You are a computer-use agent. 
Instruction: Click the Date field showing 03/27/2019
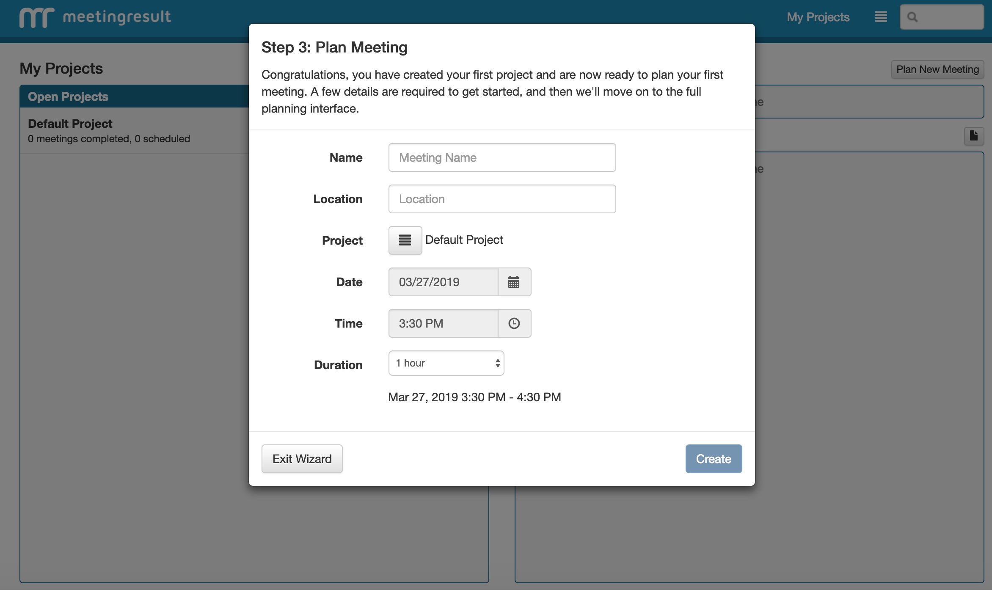click(443, 282)
